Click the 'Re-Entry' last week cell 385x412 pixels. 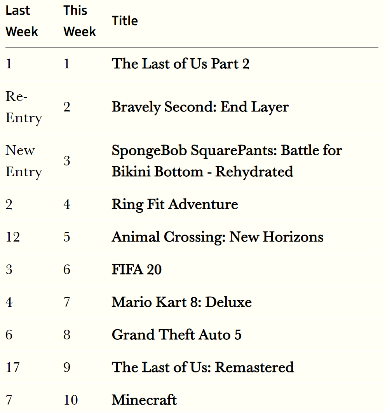(24, 107)
